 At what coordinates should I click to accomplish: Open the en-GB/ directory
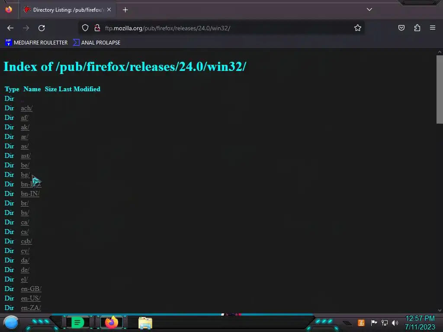(x=31, y=289)
